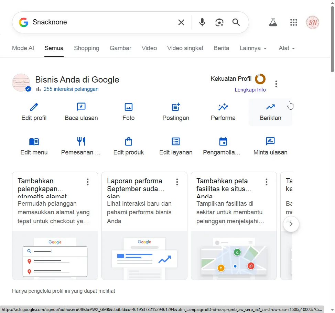Open the Laporan performa September heading

coord(136,187)
